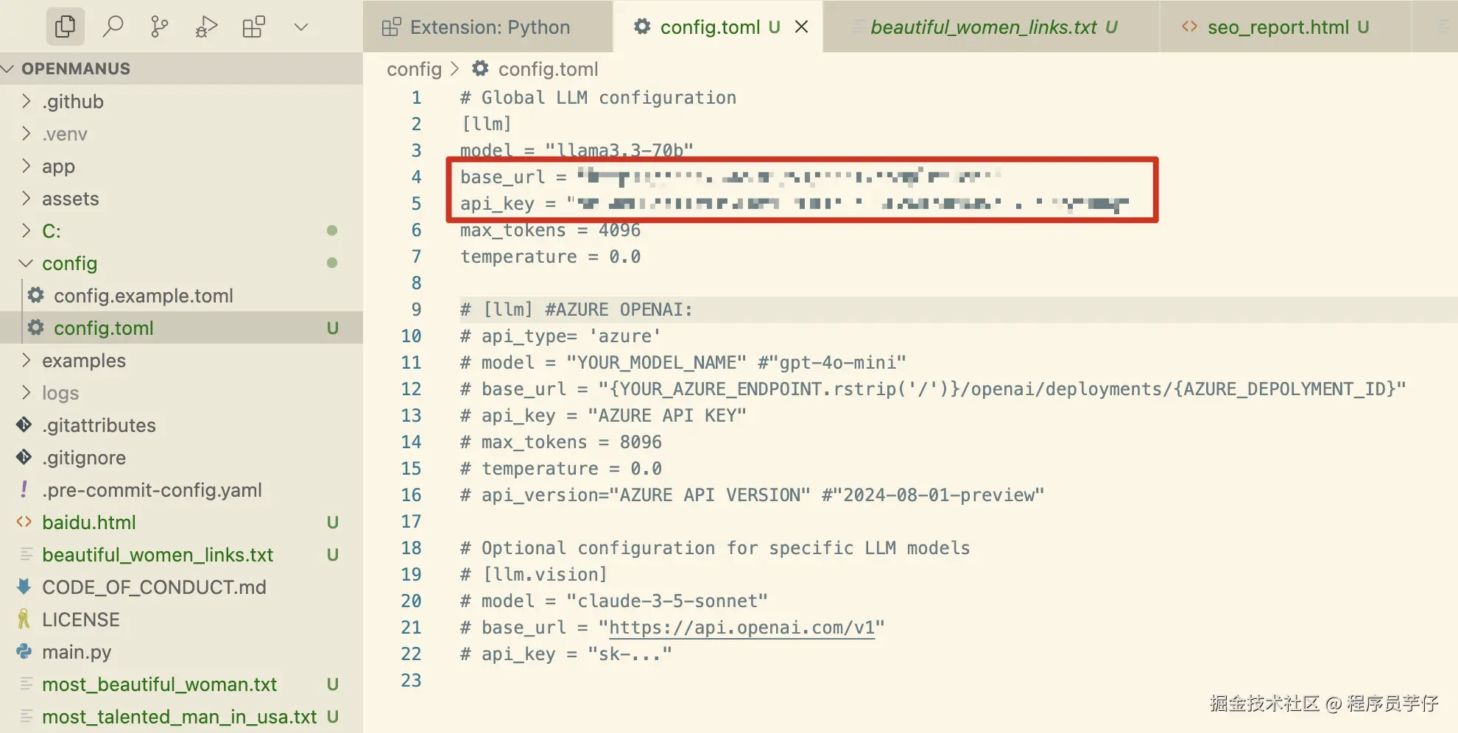Show additional views chevron in activity bar
Screen dimensions: 1458x733
point(300,27)
